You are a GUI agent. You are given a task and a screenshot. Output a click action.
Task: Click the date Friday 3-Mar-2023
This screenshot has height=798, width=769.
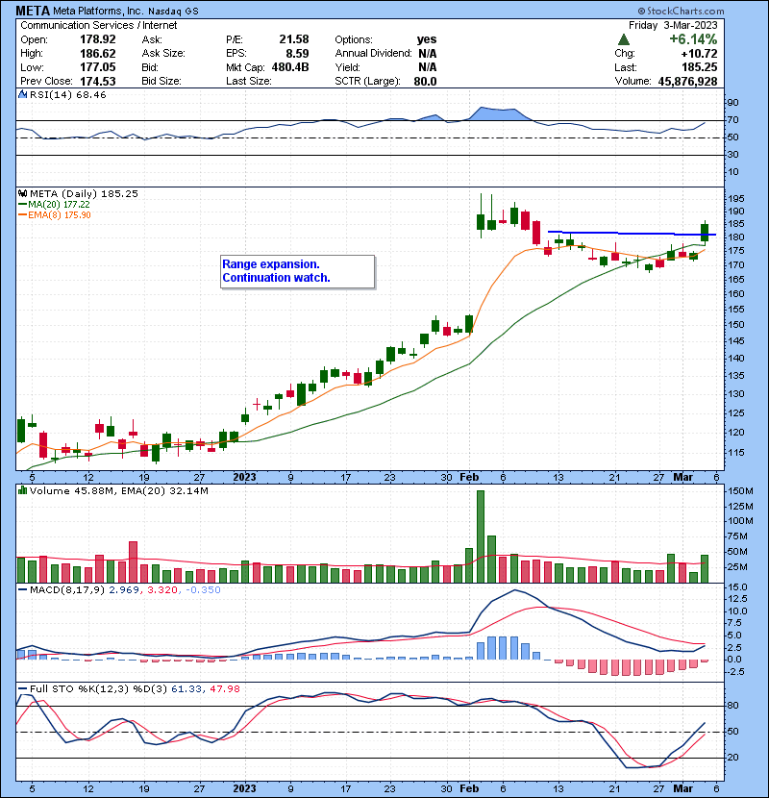pyautogui.click(x=673, y=25)
